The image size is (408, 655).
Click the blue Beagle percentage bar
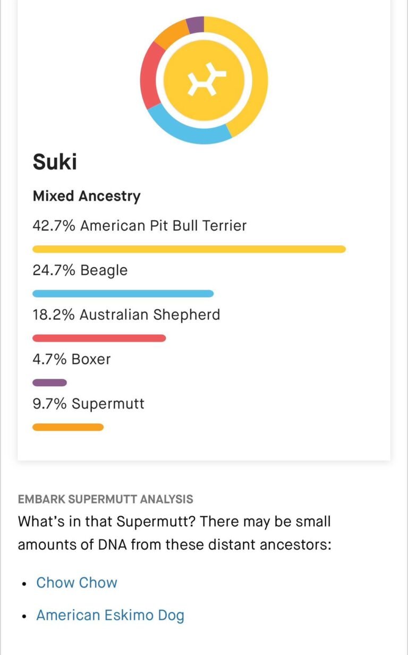[123, 294]
